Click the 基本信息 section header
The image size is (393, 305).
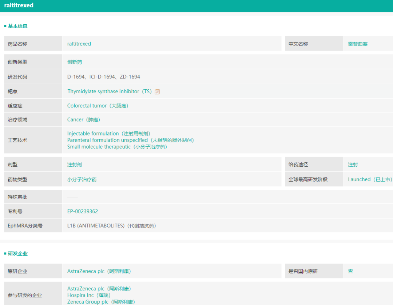17,26
